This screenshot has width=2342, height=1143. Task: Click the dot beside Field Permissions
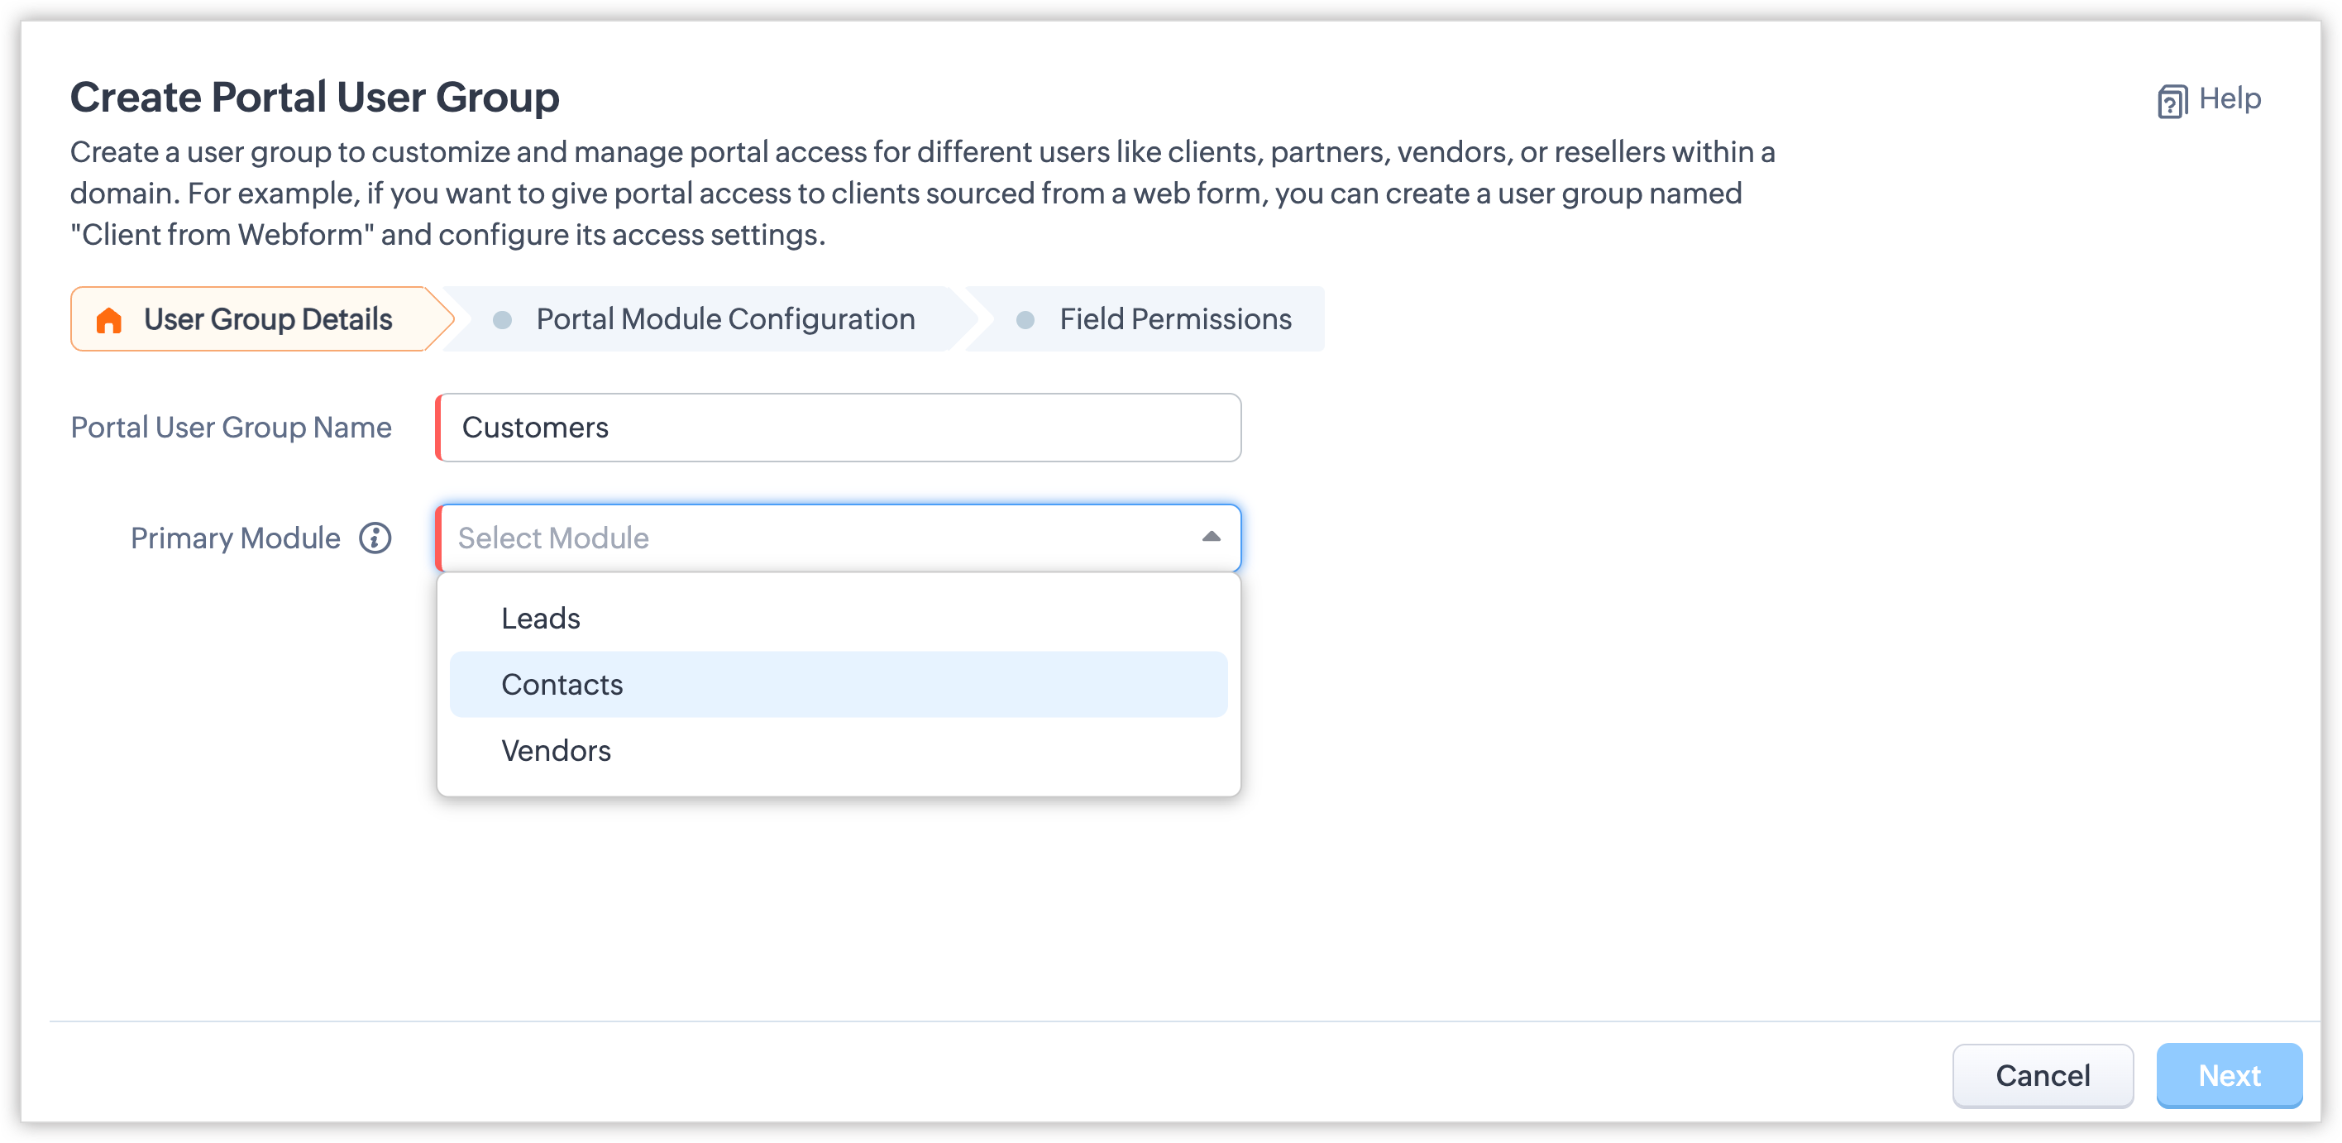pos(1025,320)
